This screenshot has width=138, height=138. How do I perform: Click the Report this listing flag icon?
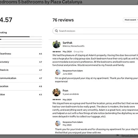pyautogui.click(x=117, y=136)
